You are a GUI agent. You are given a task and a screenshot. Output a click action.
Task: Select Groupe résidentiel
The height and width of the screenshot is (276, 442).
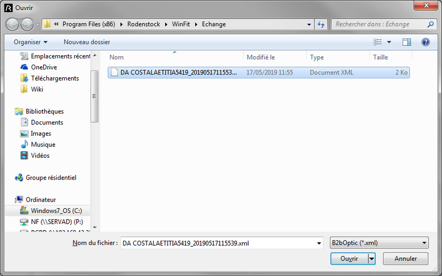46,177
